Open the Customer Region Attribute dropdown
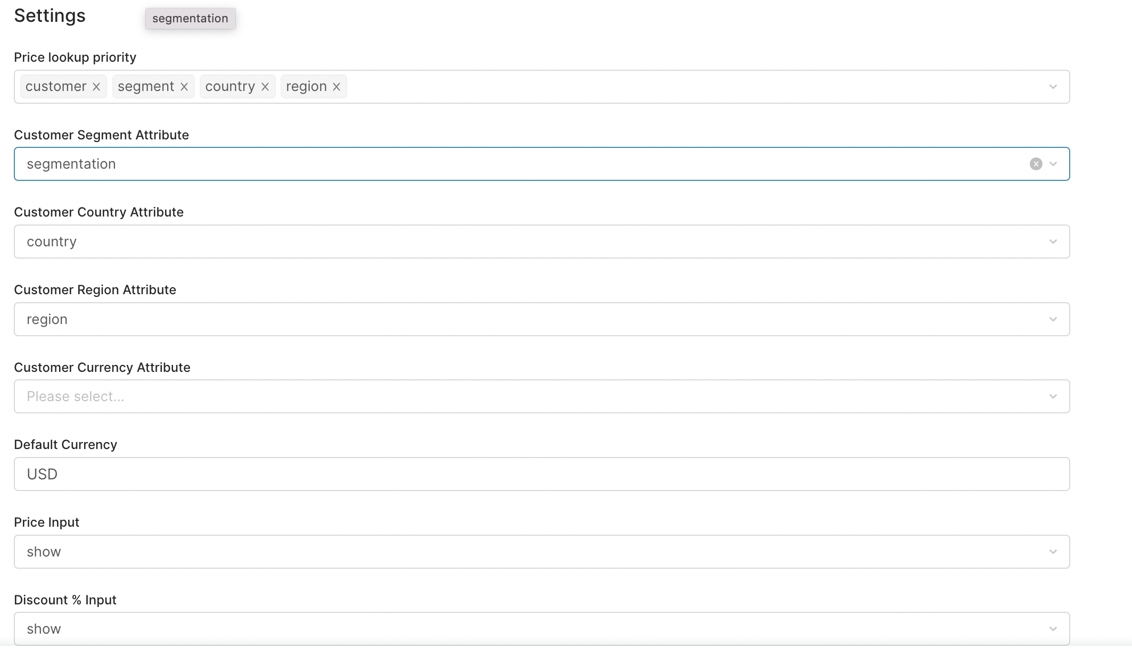This screenshot has width=1132, height=648. [x=1053, y=319]
